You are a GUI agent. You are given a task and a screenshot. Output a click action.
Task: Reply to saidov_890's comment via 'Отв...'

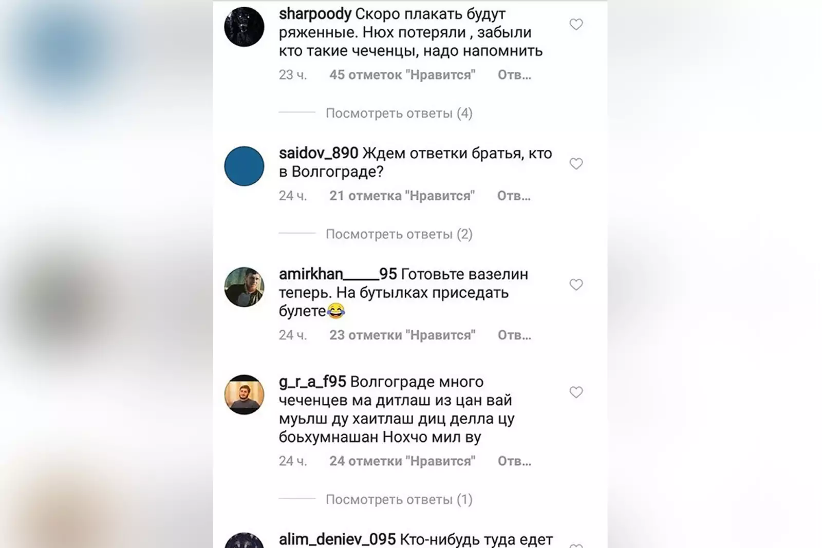click(x=514, y=196)
